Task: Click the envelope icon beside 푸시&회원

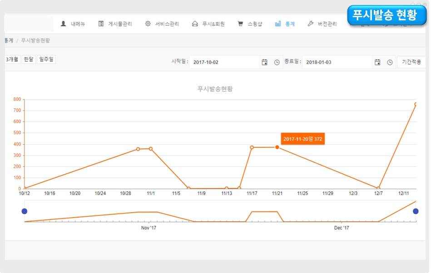Action: coord(195,24)
